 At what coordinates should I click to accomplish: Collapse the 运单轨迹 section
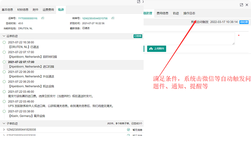click(x=4, y=36)
